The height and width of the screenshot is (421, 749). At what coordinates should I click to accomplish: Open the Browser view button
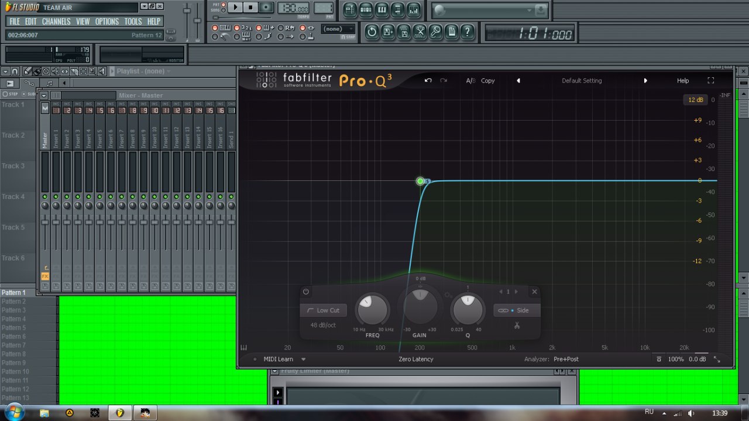pyautogui.click(x=397, y=9)
